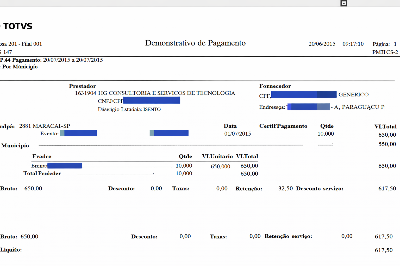Click the "Evadco" column header

(42, 156)
